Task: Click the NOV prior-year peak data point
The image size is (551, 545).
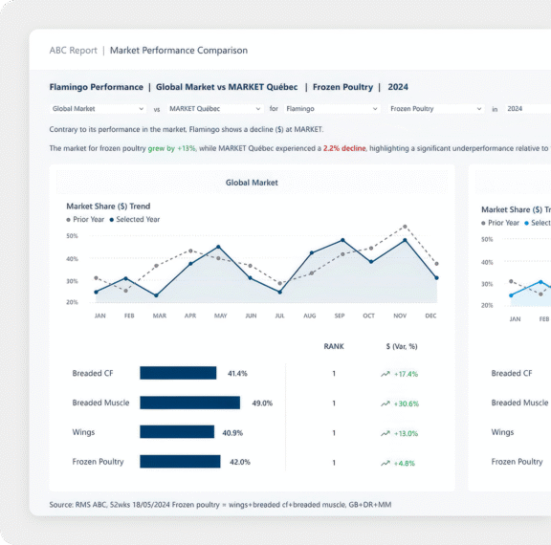Action: coord(406,227)
